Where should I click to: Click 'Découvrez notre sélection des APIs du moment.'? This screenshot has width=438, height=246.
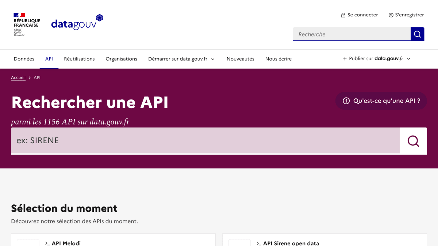(x=74, y=221)
